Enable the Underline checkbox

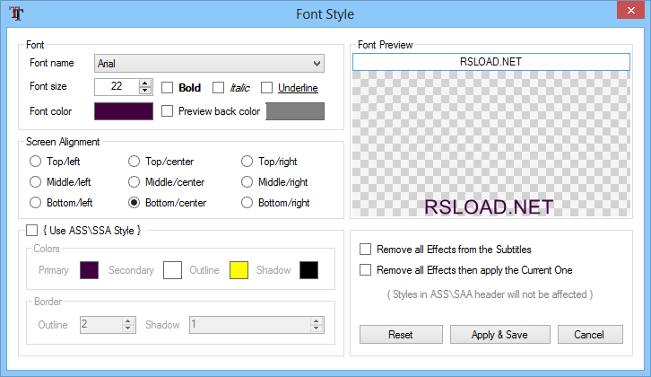point(267,88)
